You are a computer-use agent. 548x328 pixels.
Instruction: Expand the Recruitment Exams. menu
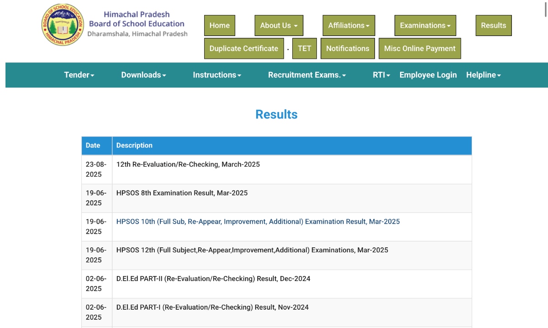coord(307,75)
